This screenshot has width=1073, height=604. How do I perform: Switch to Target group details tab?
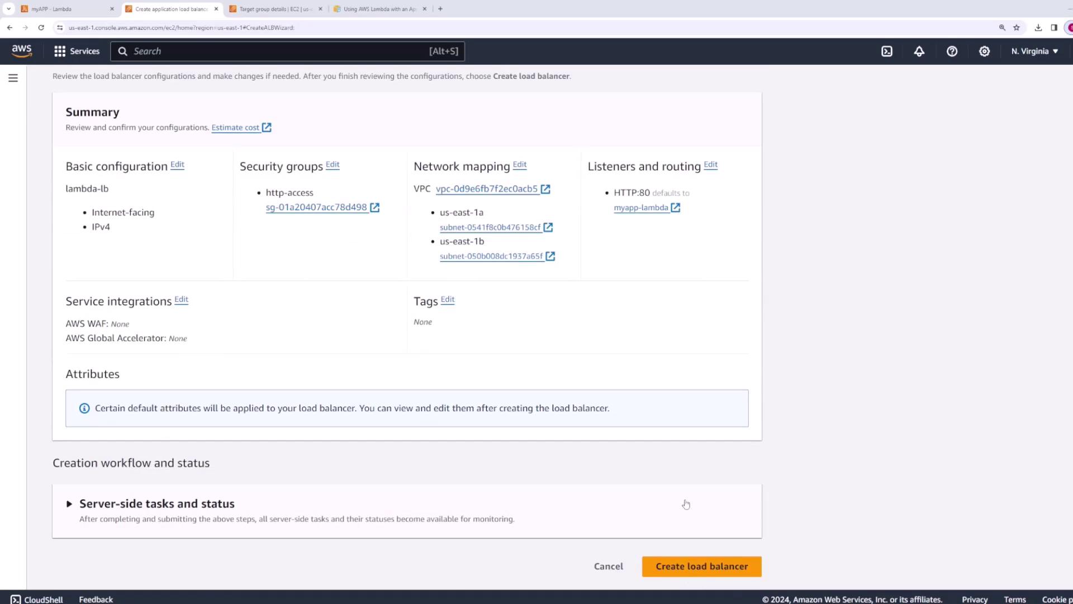pyautogui.click(x=275, y=9)
